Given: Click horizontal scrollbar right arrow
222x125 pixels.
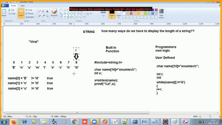Looking at the screenshot, I should click(x=217, y=113).
